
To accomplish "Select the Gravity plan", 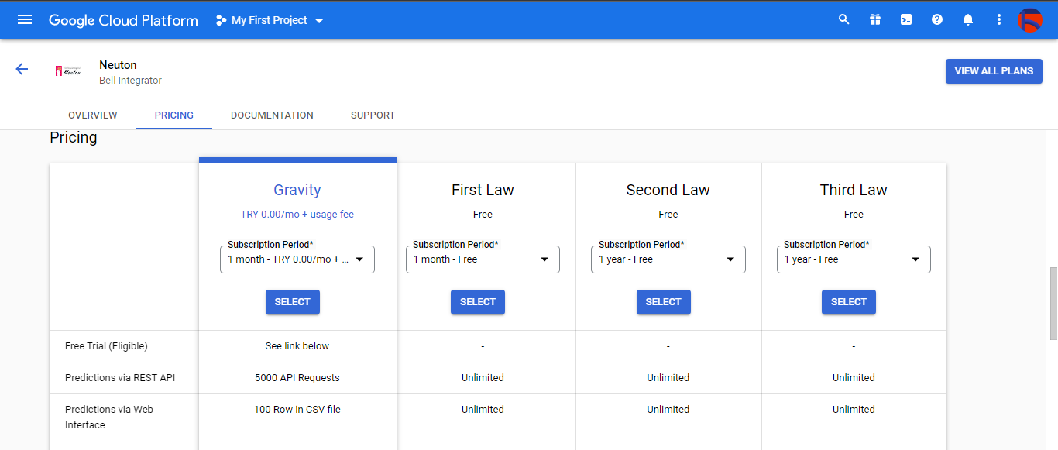I will click(x=292, y=302).
